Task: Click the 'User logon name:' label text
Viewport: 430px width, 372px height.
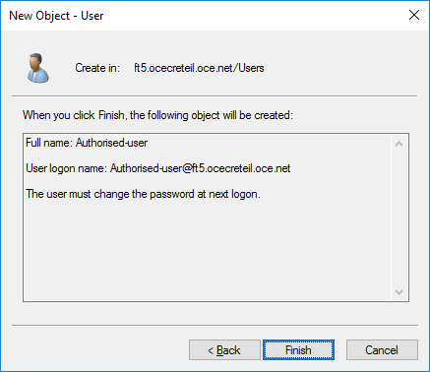Action: click(67, 168)
